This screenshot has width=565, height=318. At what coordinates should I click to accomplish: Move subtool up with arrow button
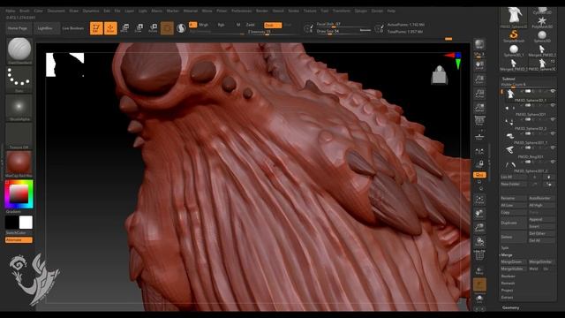[535, 177]
